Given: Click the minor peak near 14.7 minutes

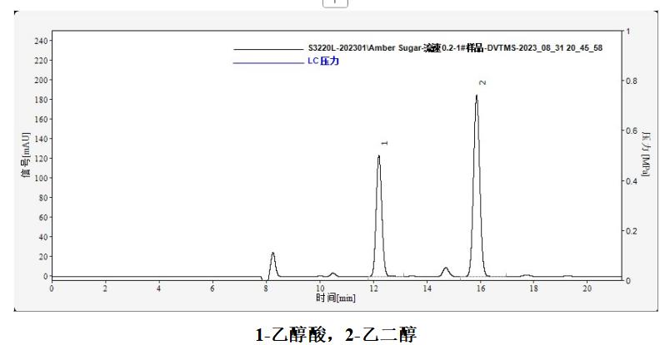Looking at the screenshot, I should (x=446, y=269).
